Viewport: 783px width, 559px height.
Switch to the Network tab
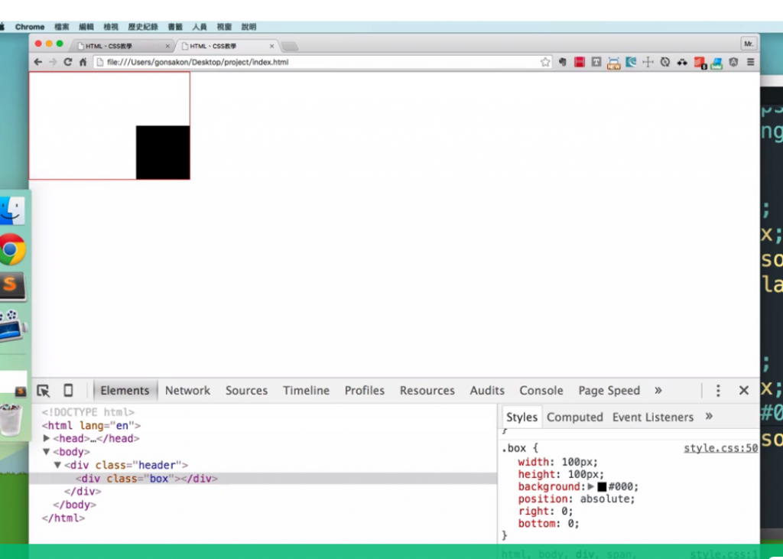[188, 391]
